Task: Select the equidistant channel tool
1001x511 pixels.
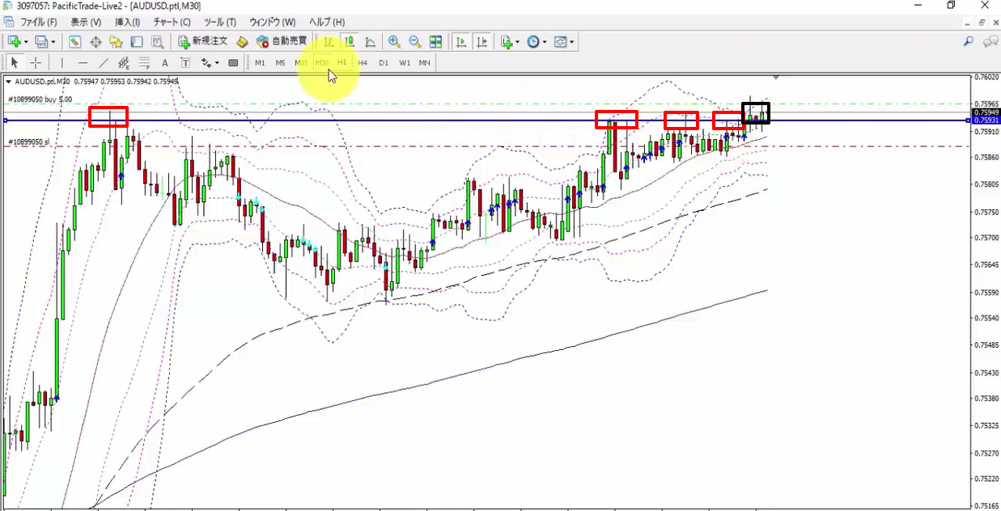Action: click(124, 62)
